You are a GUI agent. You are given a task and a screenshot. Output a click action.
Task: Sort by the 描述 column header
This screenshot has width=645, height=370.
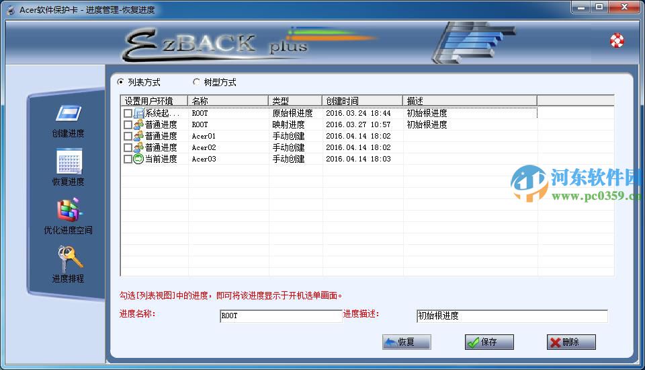(x=470, y=100)
